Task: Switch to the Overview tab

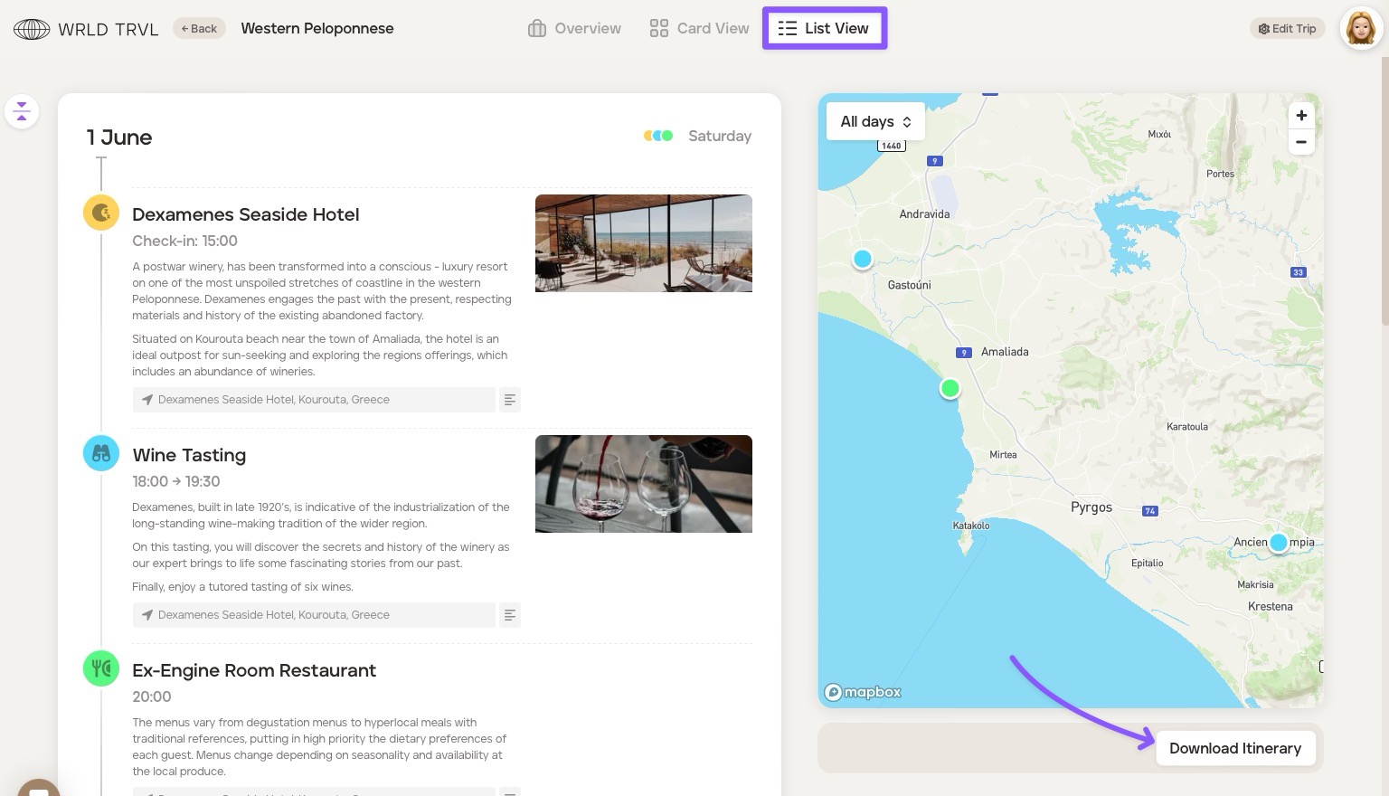Action: tap(574, 29)
